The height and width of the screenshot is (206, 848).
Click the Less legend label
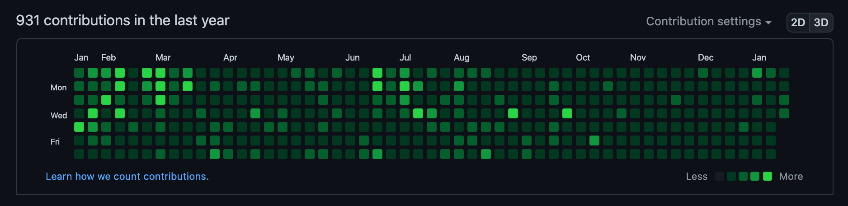(697, 176)
